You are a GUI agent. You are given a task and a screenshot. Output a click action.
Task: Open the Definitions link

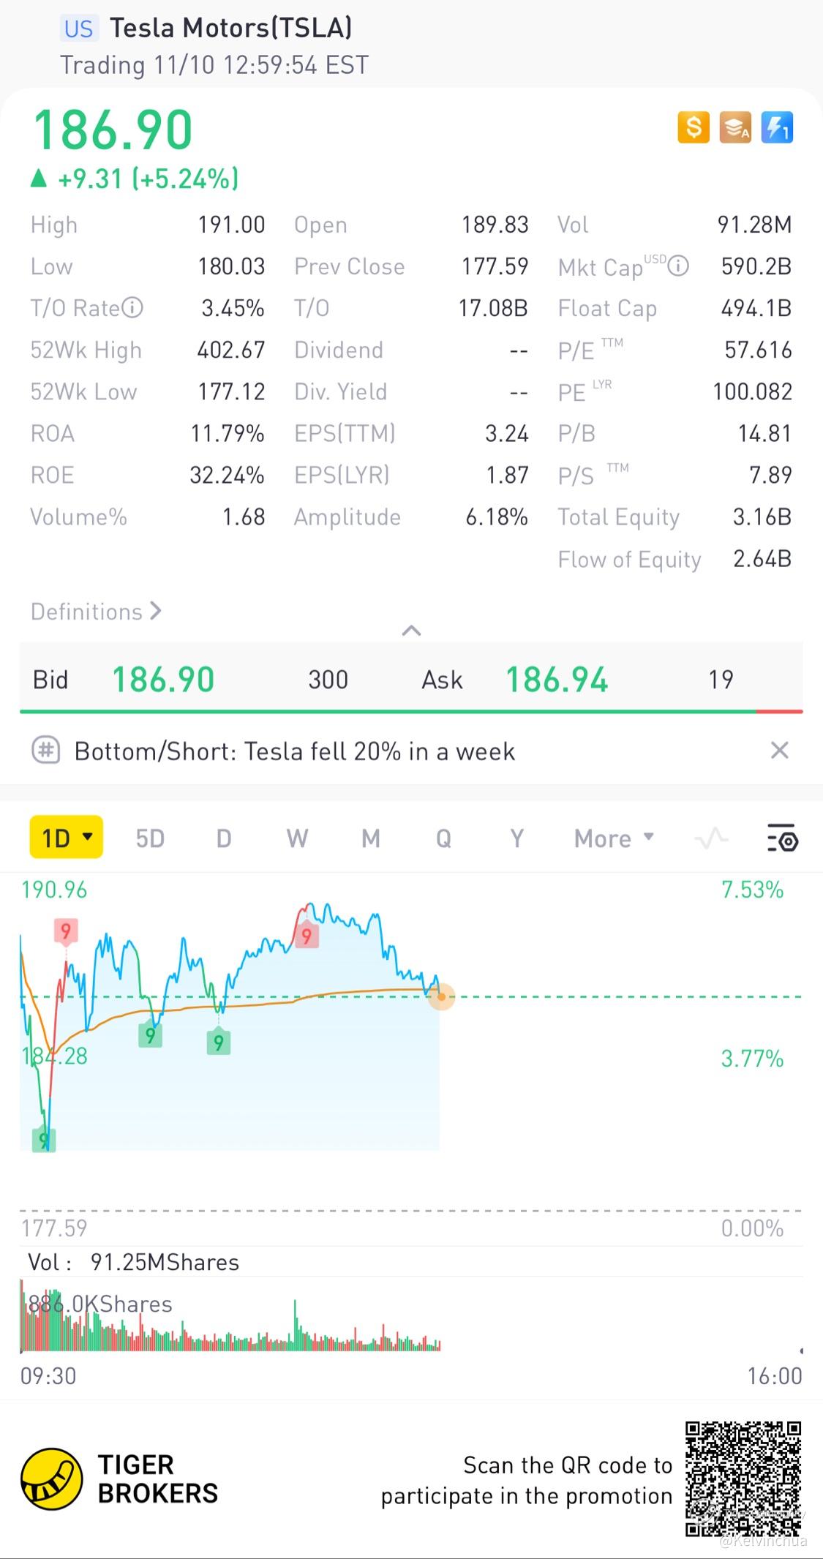coord(96,612)
